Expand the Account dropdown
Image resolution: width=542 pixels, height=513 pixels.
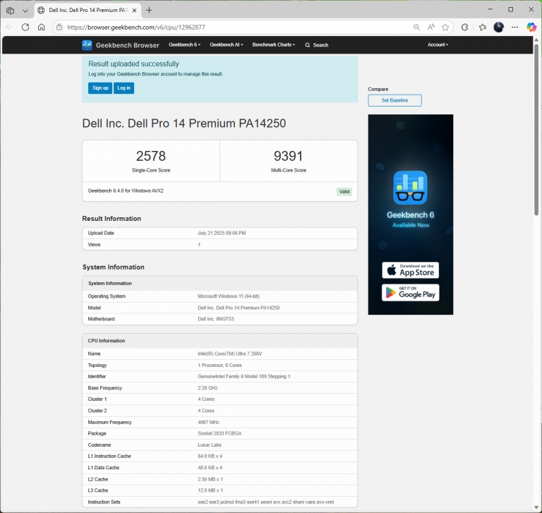pyautogui.click(x=438, y=45)
